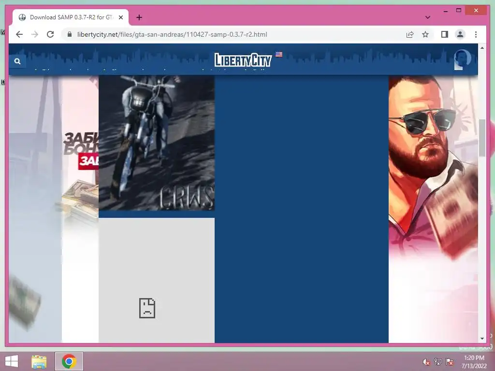Expand the Chrome tab search chevron
The image size is (495, 371).
tap(427, 17)
